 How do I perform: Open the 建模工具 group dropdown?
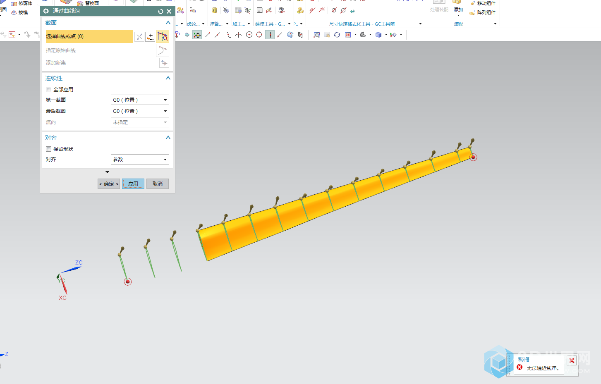289,24
